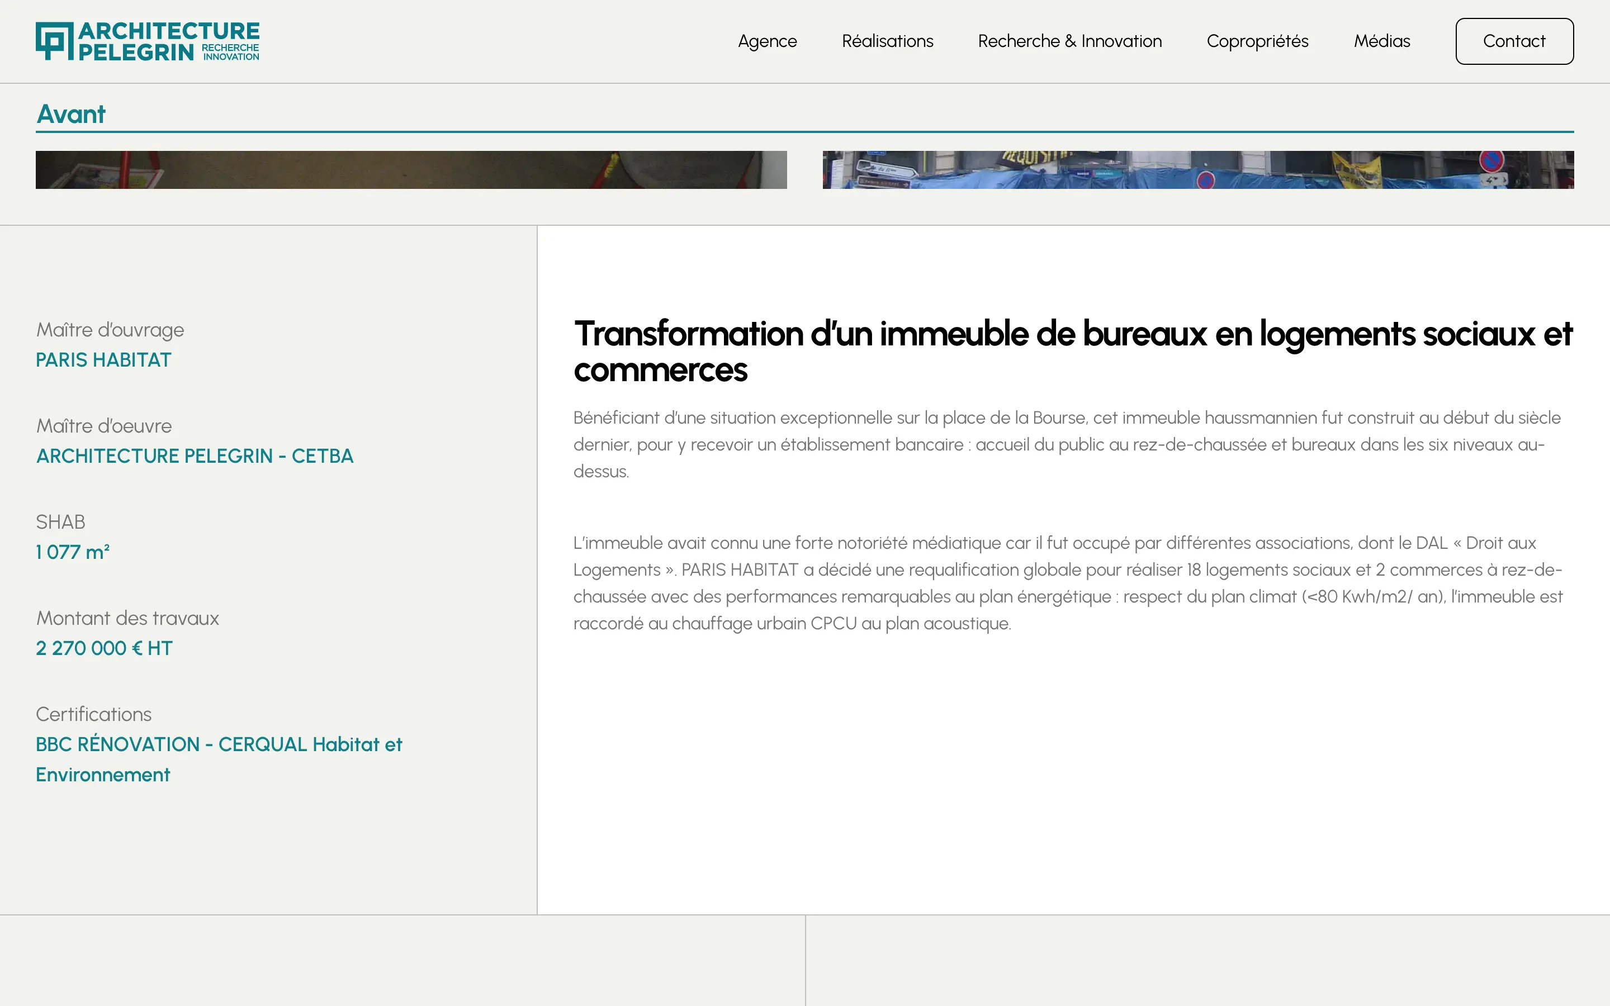Click the Transformation d'un immeuble heading

tap(1073, 352)
